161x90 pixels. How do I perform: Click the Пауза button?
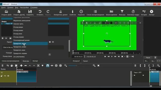[148, 57]
